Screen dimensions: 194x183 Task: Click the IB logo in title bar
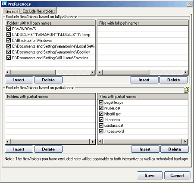(x=4, y=4)
